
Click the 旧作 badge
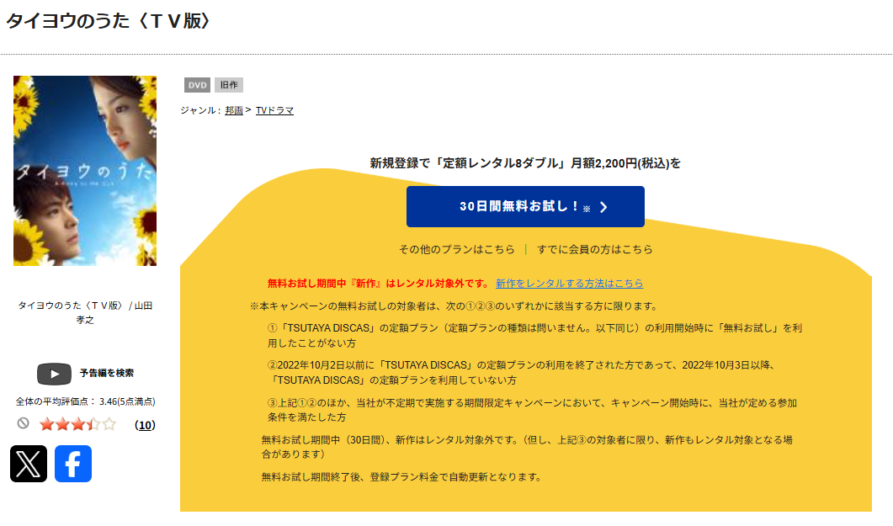tap(229, 85)
